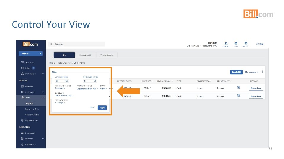Screen dimensions: 284x159
Task: Click the Invoices icon in the sidebar
Action: pyautogui.click(x=22, y=139)
